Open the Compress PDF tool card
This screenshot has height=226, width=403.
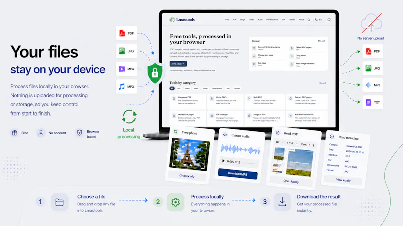coord(187,102)
